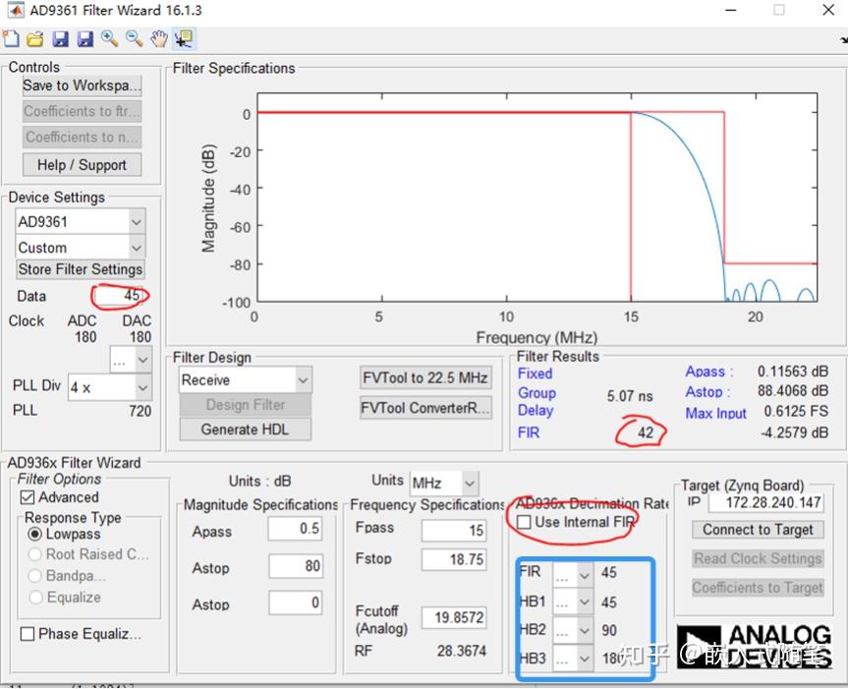Click Store Filter Settings button
This screenshot has width=848, height=689.
(x=81, y=269)
